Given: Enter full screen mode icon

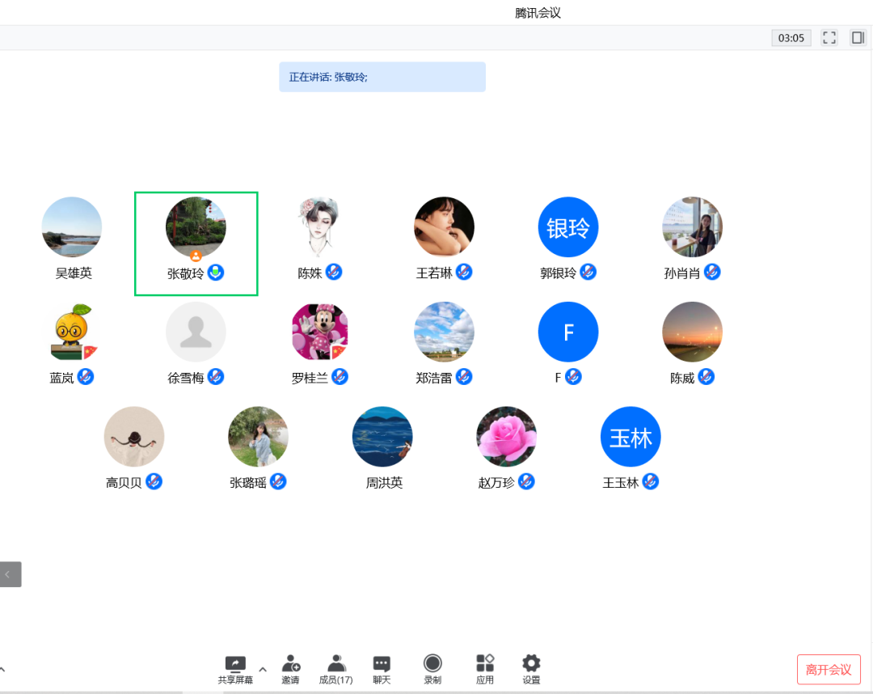Looking at the screenshot, I should pyautogui.click(x=829, y=37).
